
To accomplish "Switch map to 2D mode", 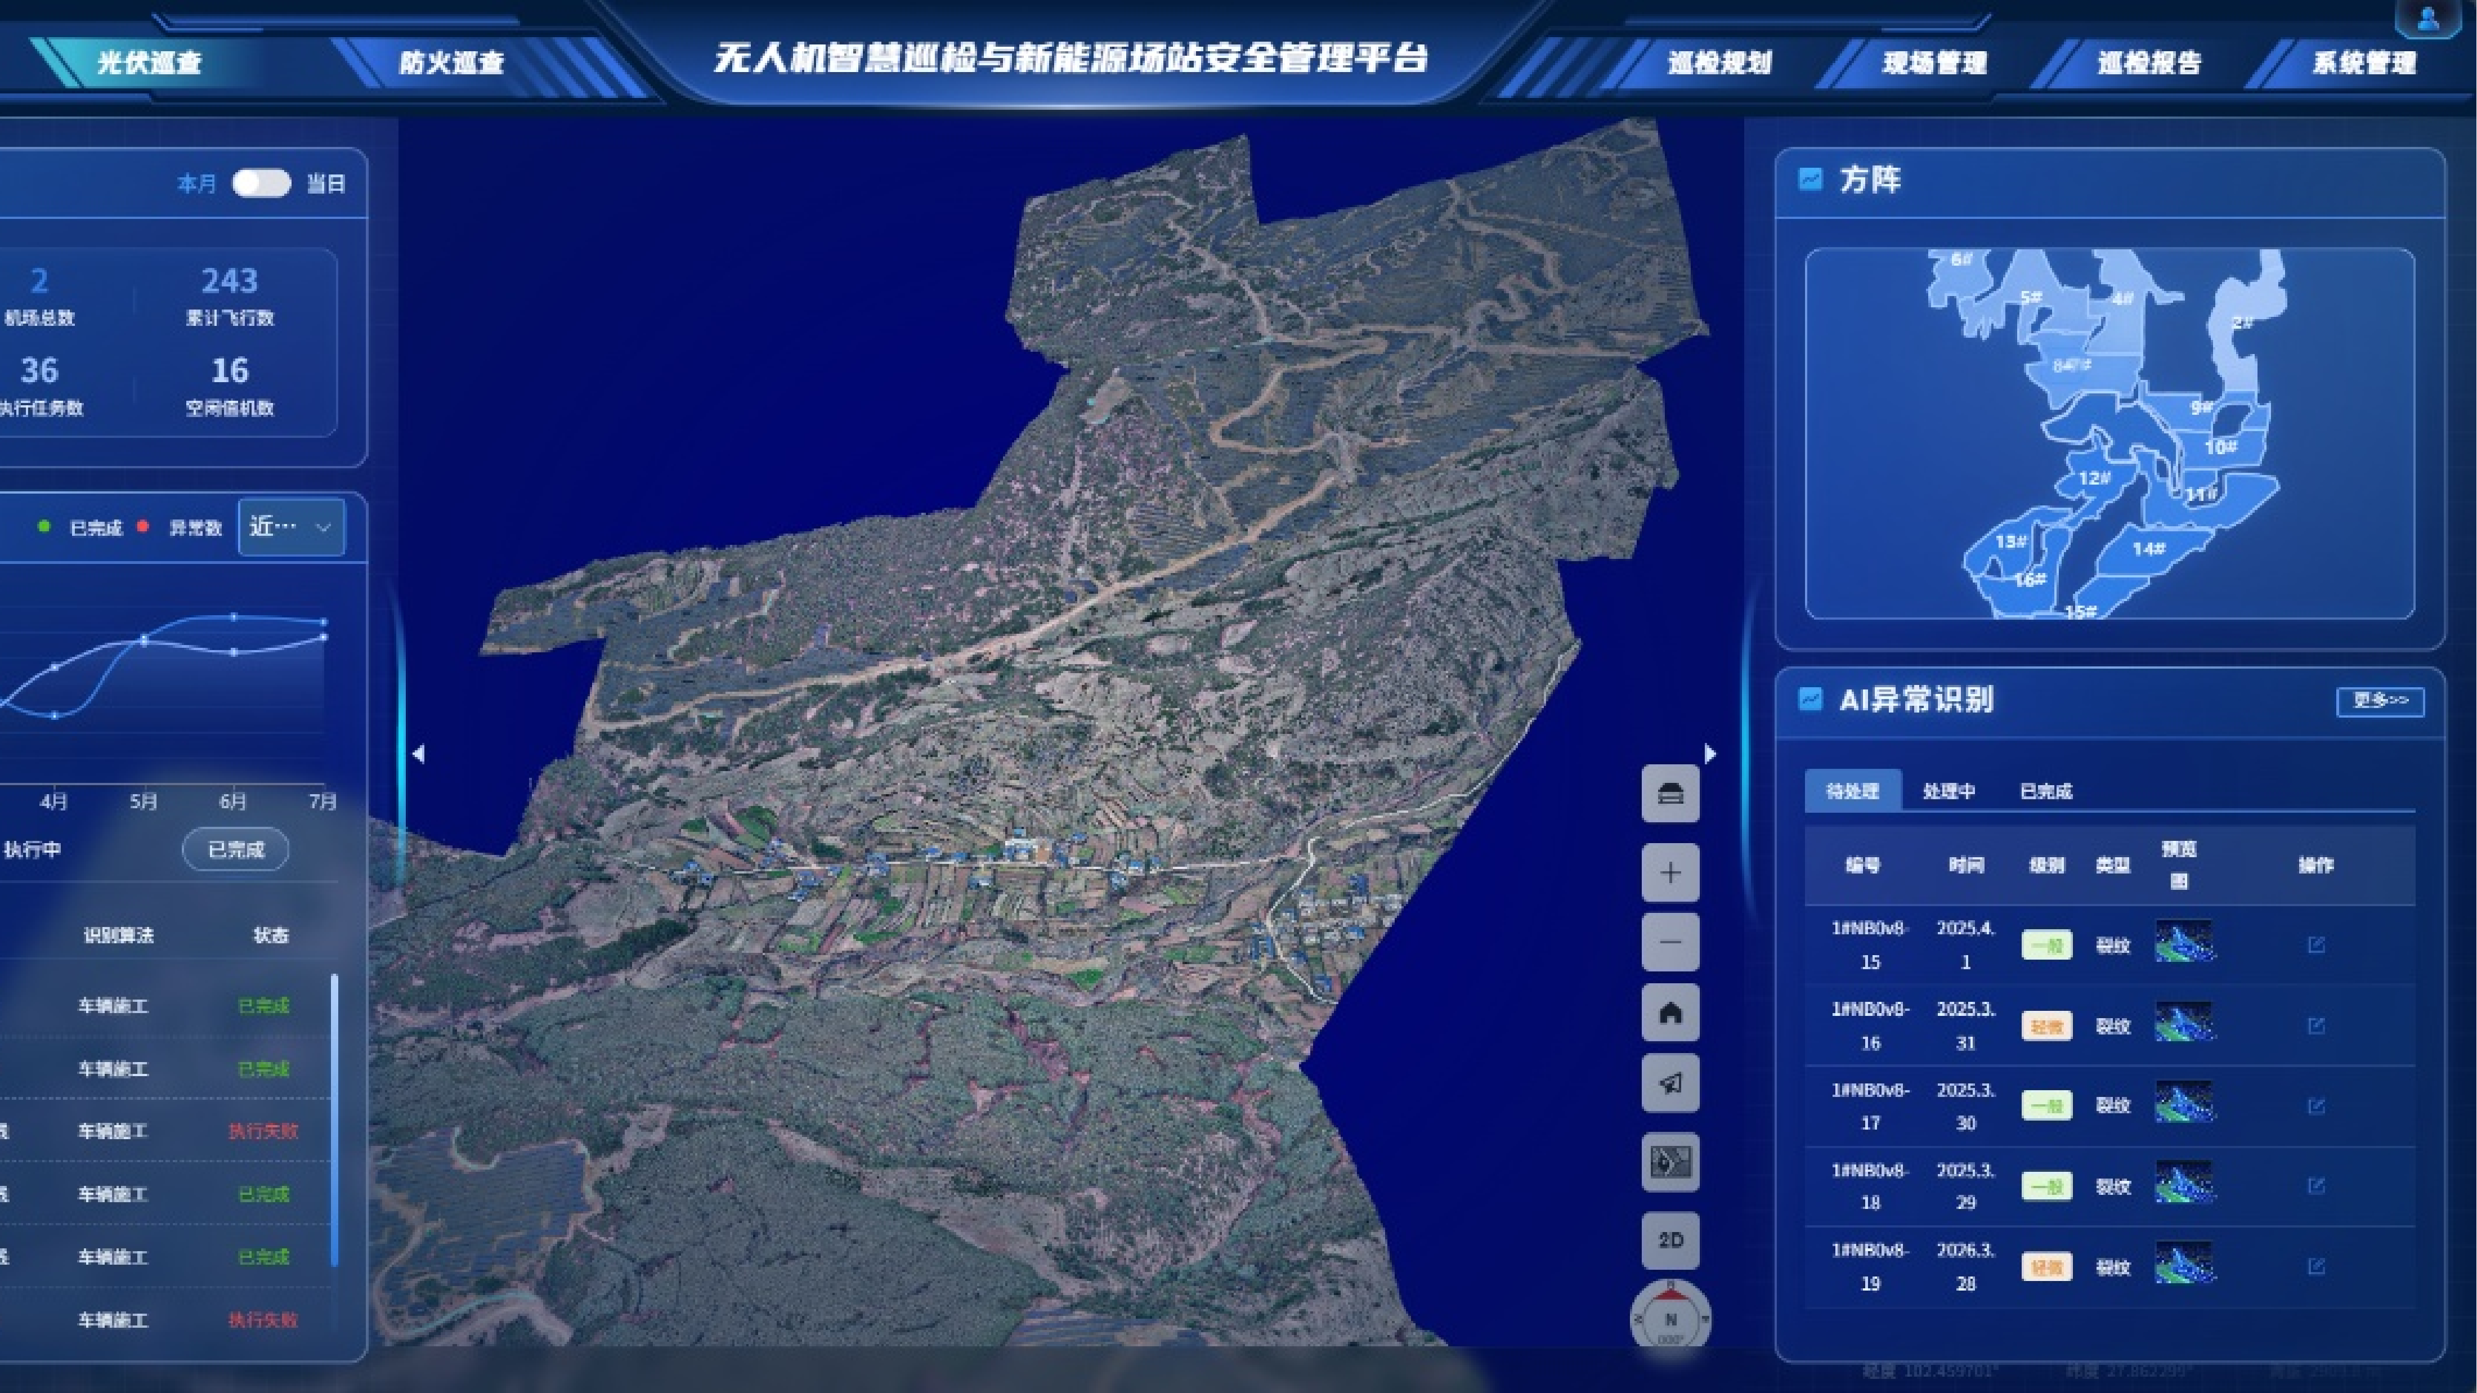I will (1670, 1240).
